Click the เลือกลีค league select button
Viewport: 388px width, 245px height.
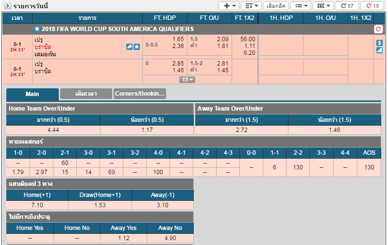point(276,6)
